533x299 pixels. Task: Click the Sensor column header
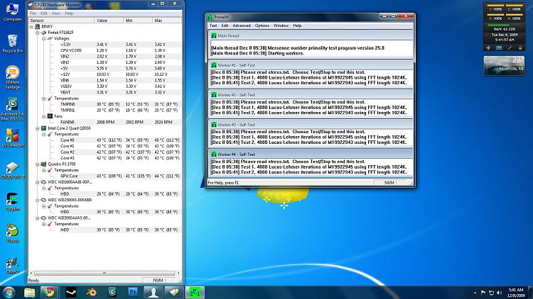pos(62,21)
